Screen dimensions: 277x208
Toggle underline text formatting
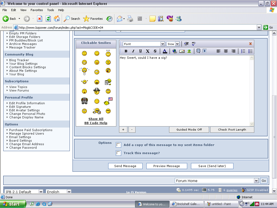click(x=140, y=51)
